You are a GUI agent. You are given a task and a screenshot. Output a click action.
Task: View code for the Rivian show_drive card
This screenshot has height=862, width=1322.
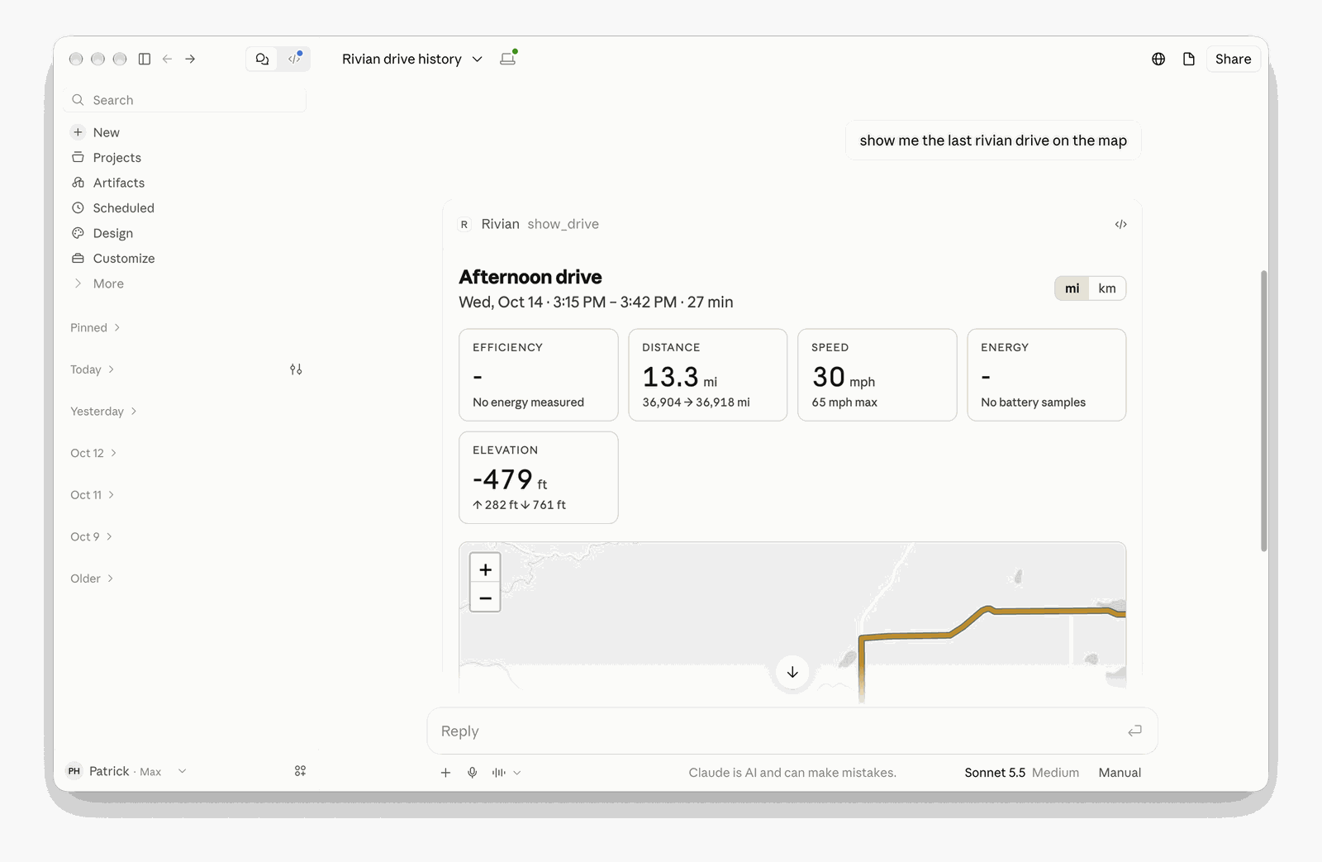[x=1120, y=224]
